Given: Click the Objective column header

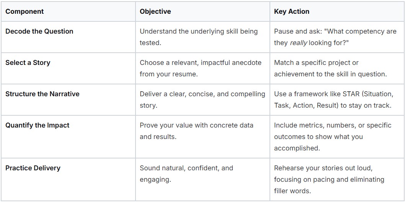Looking at the screenshot, I should point(155,11).
